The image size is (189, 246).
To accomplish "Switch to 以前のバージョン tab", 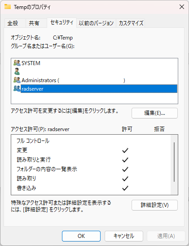I will pos(96,23).
